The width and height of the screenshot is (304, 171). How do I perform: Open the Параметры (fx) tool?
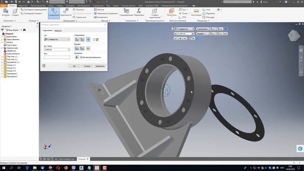coord(139,12)
